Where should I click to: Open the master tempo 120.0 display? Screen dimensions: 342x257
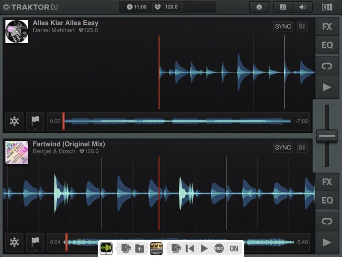pos(167,7)
